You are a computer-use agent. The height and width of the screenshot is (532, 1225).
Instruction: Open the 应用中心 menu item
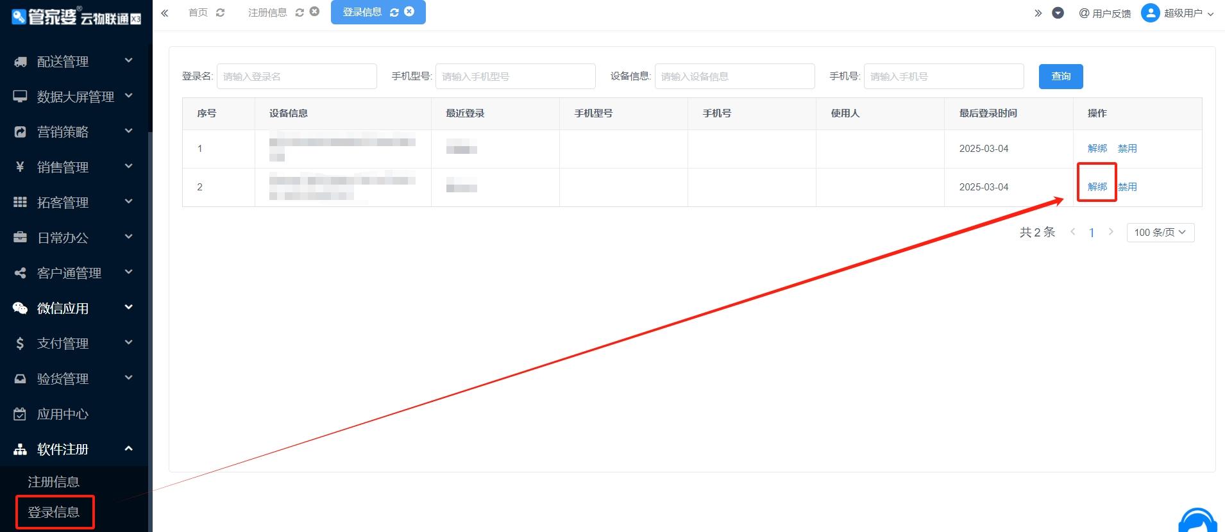tap(63, 414)
